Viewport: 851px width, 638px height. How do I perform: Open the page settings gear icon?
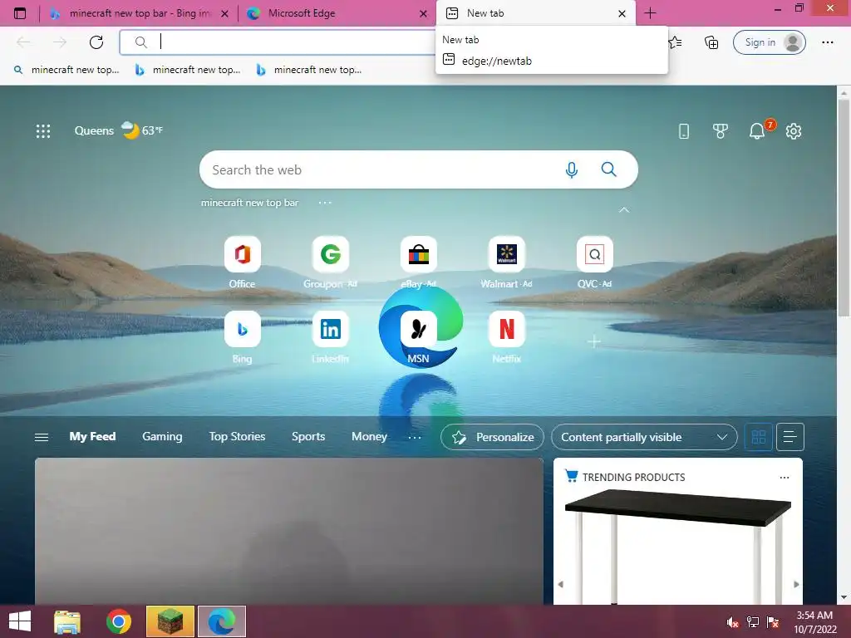pos(794,130)
